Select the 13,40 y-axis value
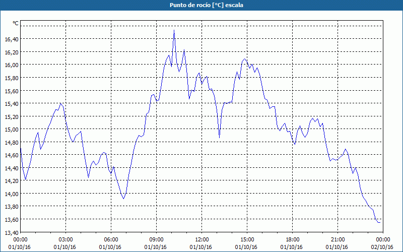This screenshot has height=252, width=403. (x=12, y=233)
